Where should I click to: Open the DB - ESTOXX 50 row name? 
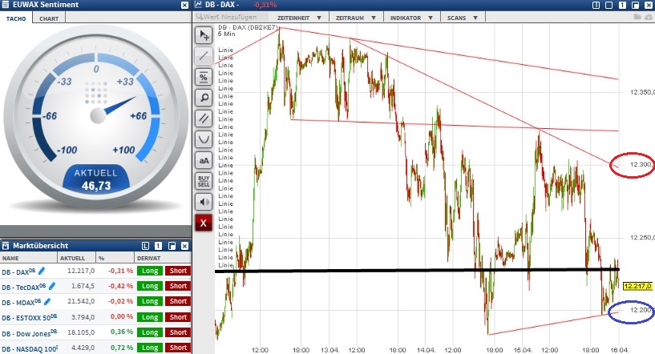pos(29,318)
